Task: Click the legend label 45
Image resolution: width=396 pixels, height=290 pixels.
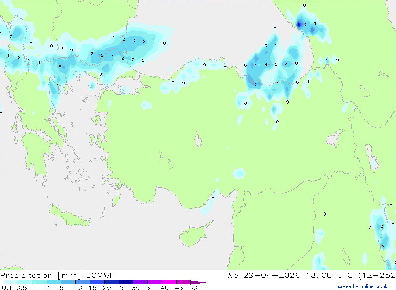Action: pos(179,288)
